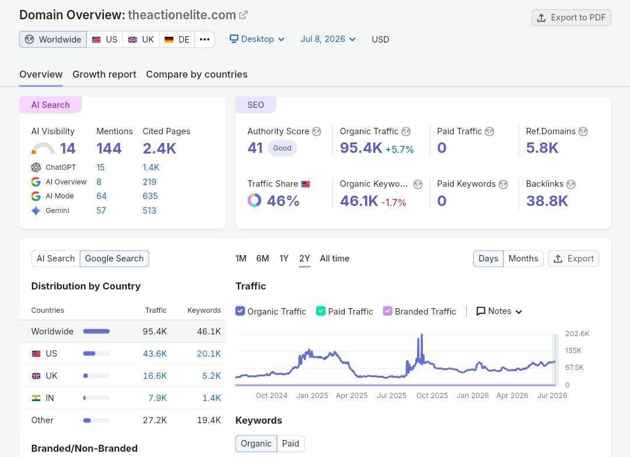Switch to the Overview tab
The height and width of the screenshot is (457, 630).
[x=41, y=74]
